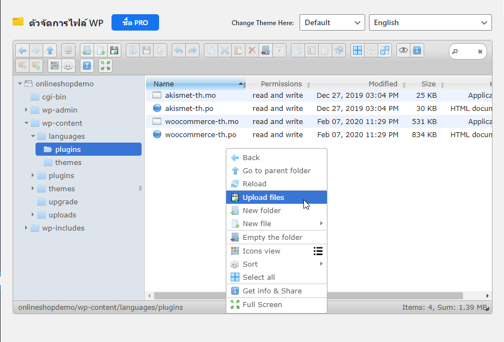The image size is (504, 342).
Task: Open New file submenu in context menu
Action: click(x=277, y=223)
